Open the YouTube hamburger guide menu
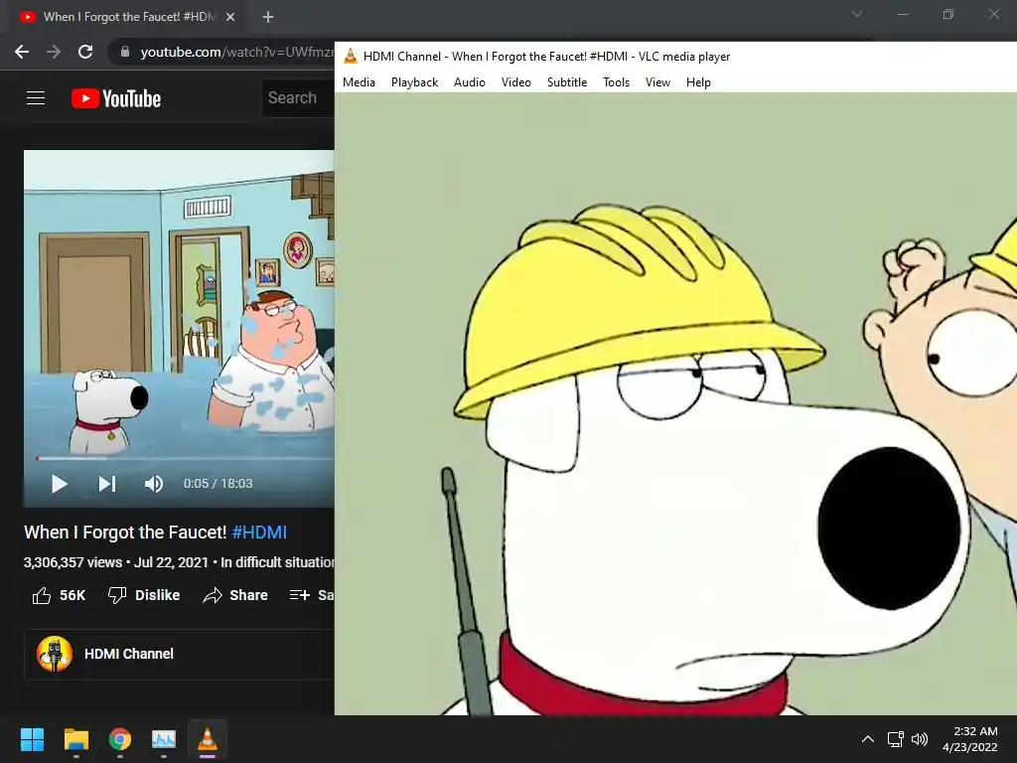This screenshot has height=763, width=1017. pyautogui.click(x=36, y=98)
